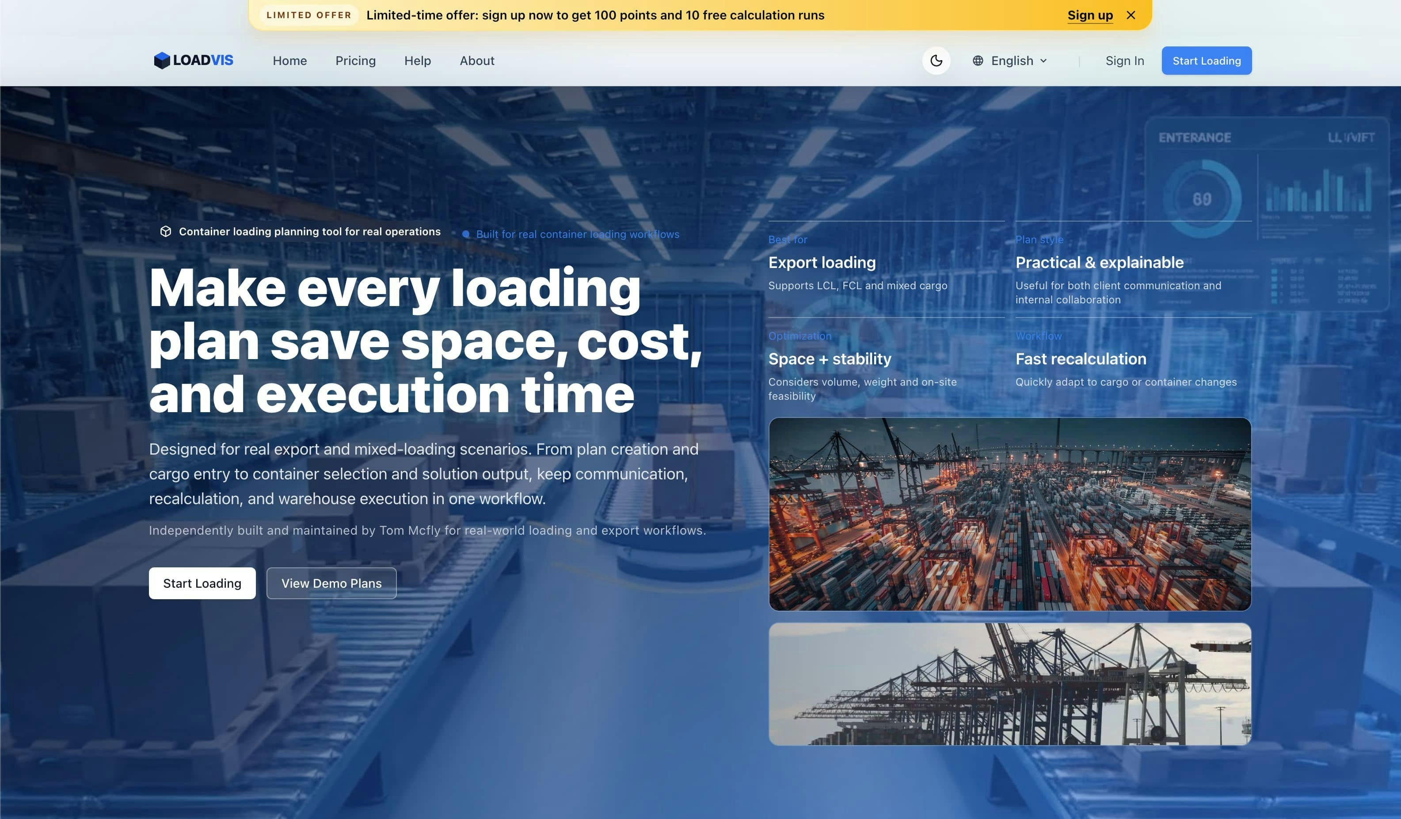1401x819 pixels.
Task: Expand the English language dropdown chevron
Action: tap(1043, 60)
